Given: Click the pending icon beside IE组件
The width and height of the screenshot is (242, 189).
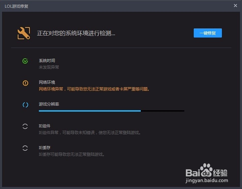Looking at the screenshot, I should coord(25,126).
